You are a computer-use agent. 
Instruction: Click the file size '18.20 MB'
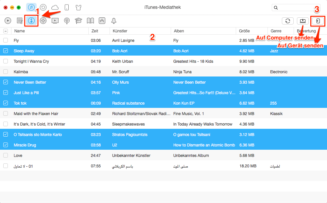(x=248, y=166)
